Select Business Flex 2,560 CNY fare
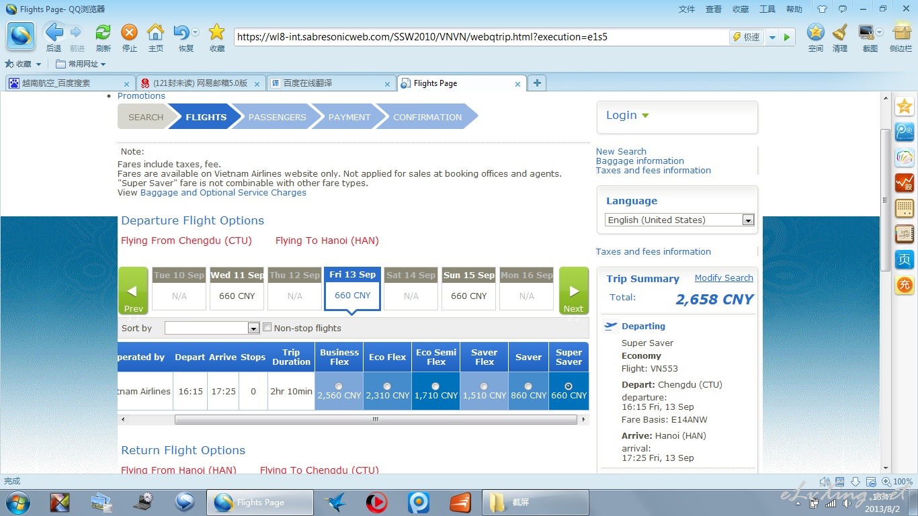Image resolution: width=918 pixels, height=516 pixels. click(x=338, y=386)
